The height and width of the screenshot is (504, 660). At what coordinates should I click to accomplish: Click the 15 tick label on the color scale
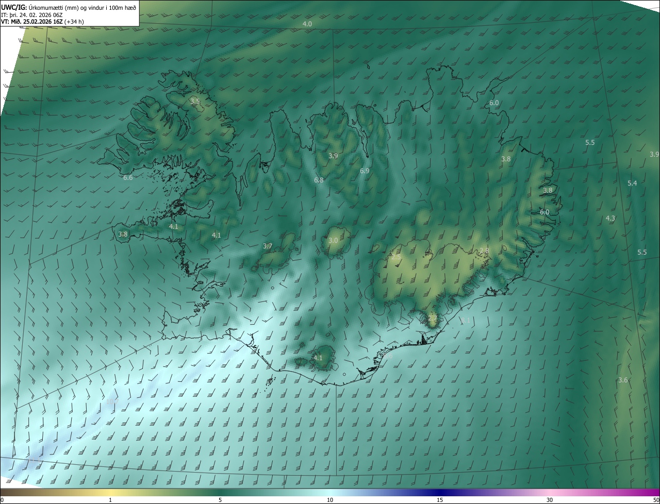tap(440, 500)
